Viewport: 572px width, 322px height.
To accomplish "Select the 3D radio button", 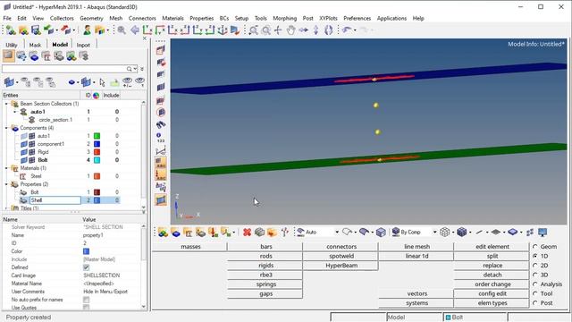I will pos(535,275).
